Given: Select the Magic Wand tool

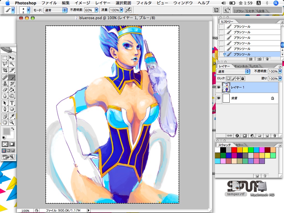Looking at the screenshot, I should point(12,64).
